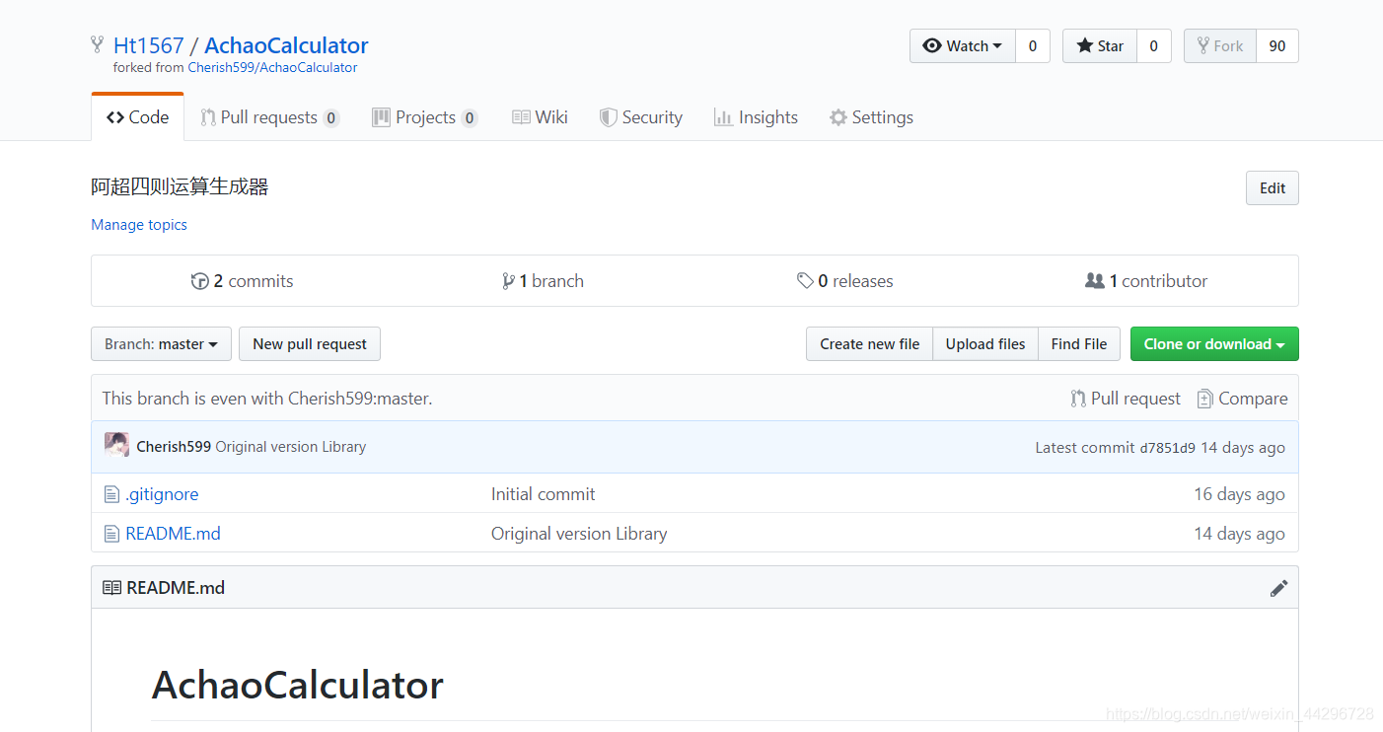Click the Cherish599 avatar thumbnail
Image resolution: width=1383 pixels, height=732 pixels.
click(116, 446)
